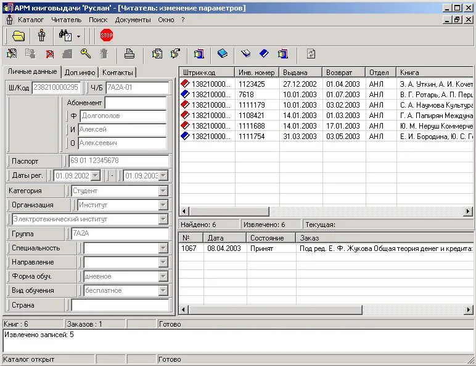Open the dropdown arrow beside the binoculars
The height and width of the screenshot is (366, 476).
pyautogui.click(x=78, y=36)
